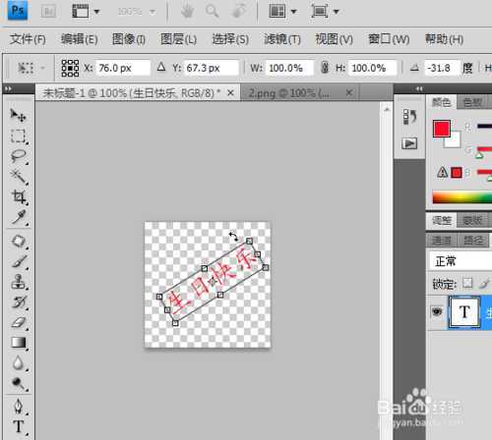Image resolution: width=492 pixels, height=440 pixels.
Task: Close the 2.png document tab
Action: [349, 93]
